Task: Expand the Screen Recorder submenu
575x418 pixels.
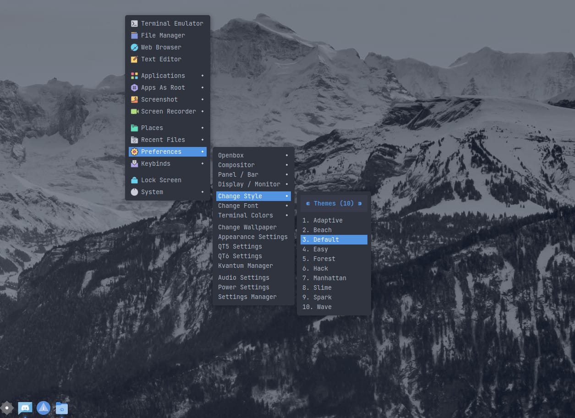Action: [167, 111]
